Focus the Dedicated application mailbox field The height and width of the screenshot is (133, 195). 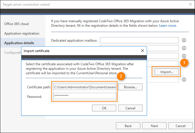[139, 40]
